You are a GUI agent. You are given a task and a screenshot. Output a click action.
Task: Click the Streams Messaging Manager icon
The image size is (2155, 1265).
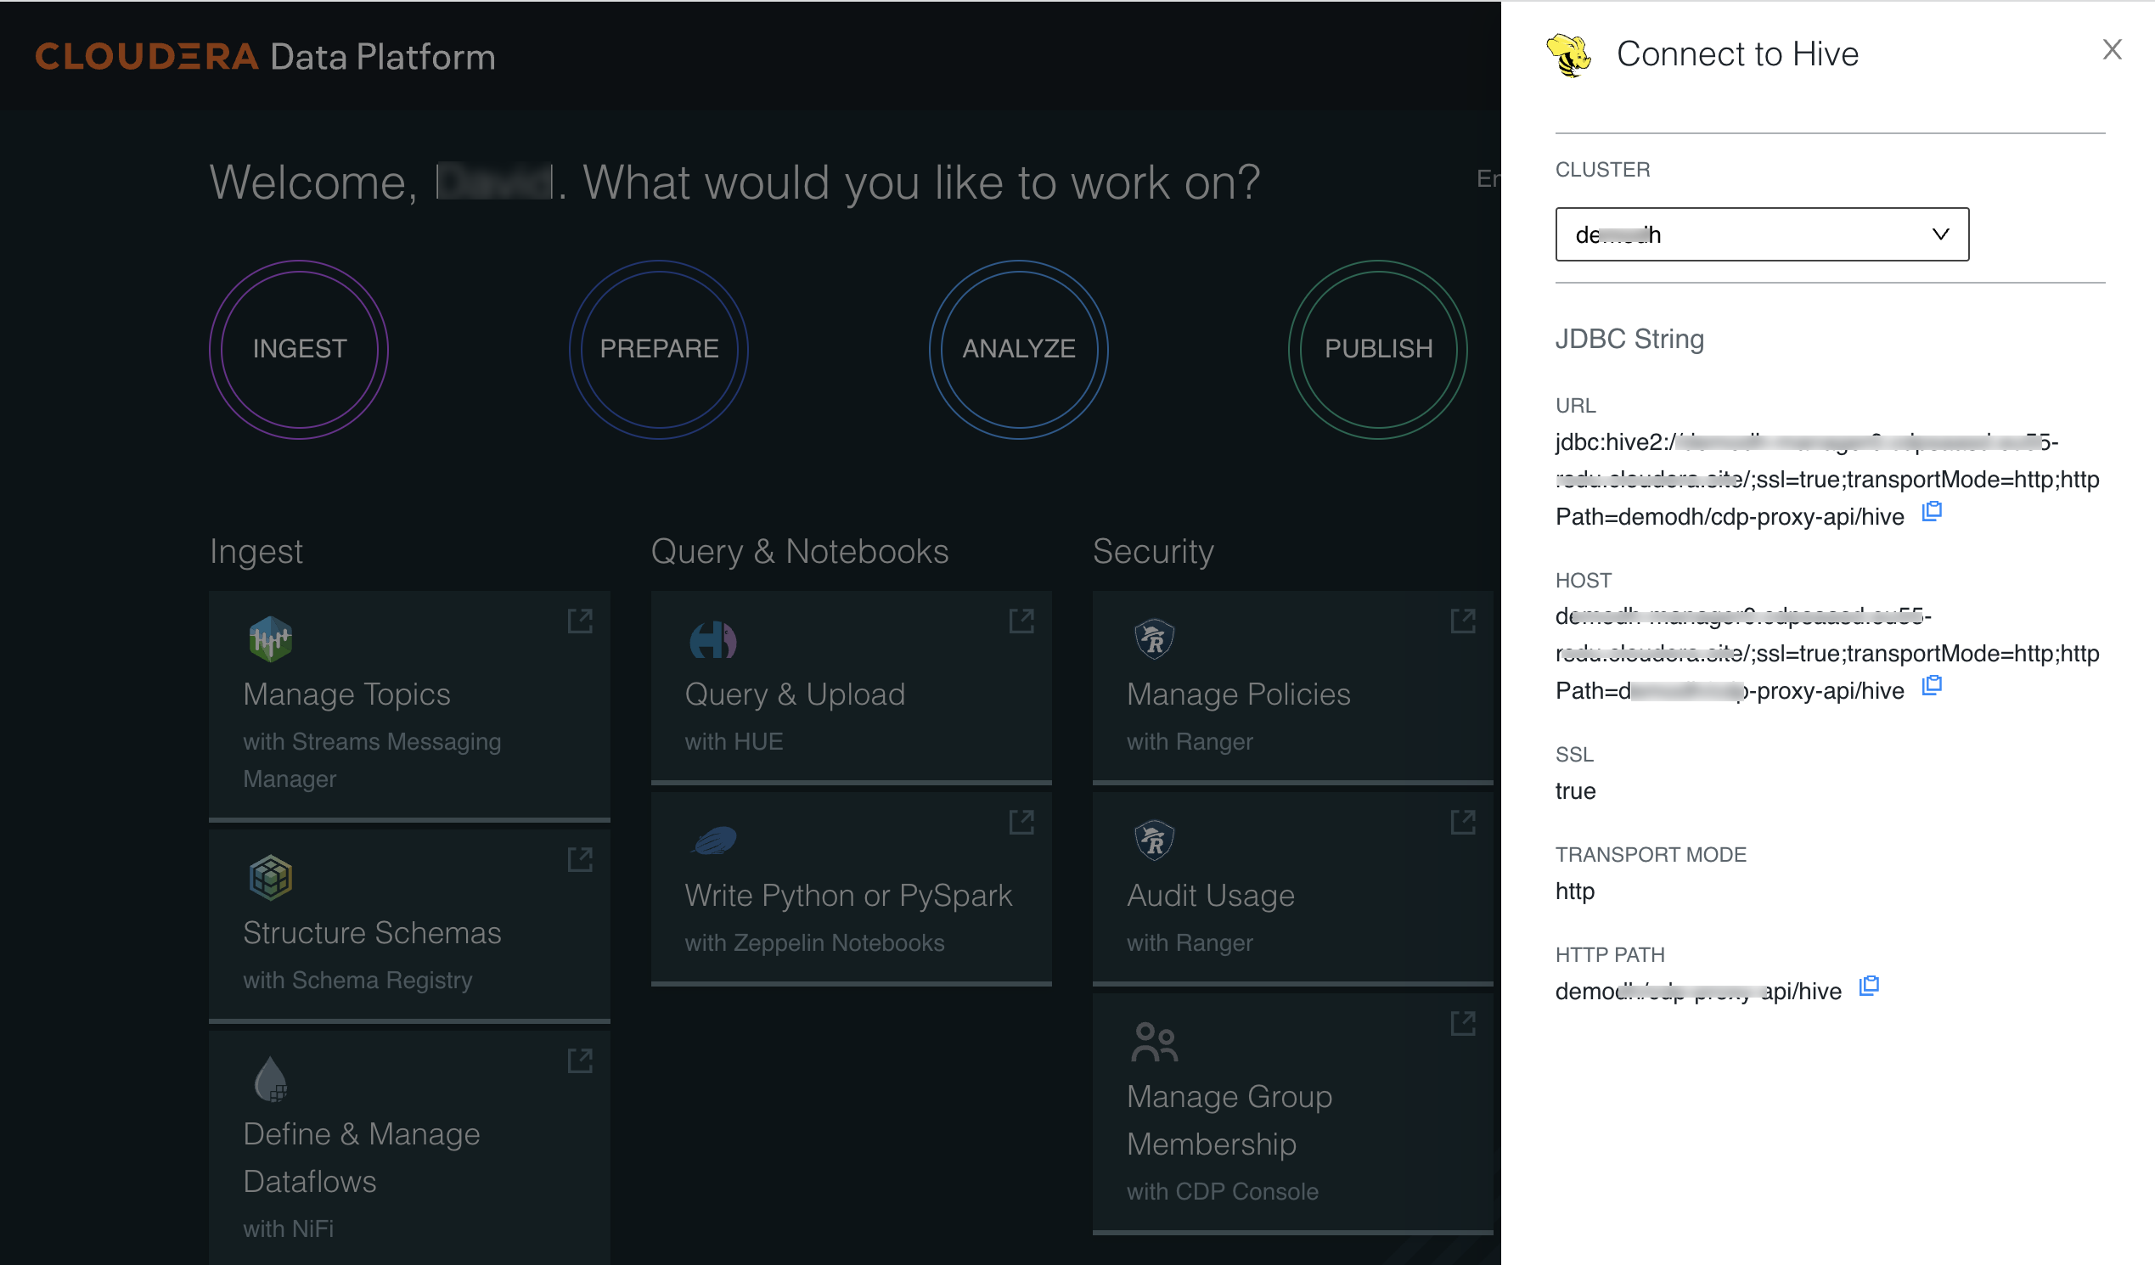(x=270, y=639)
